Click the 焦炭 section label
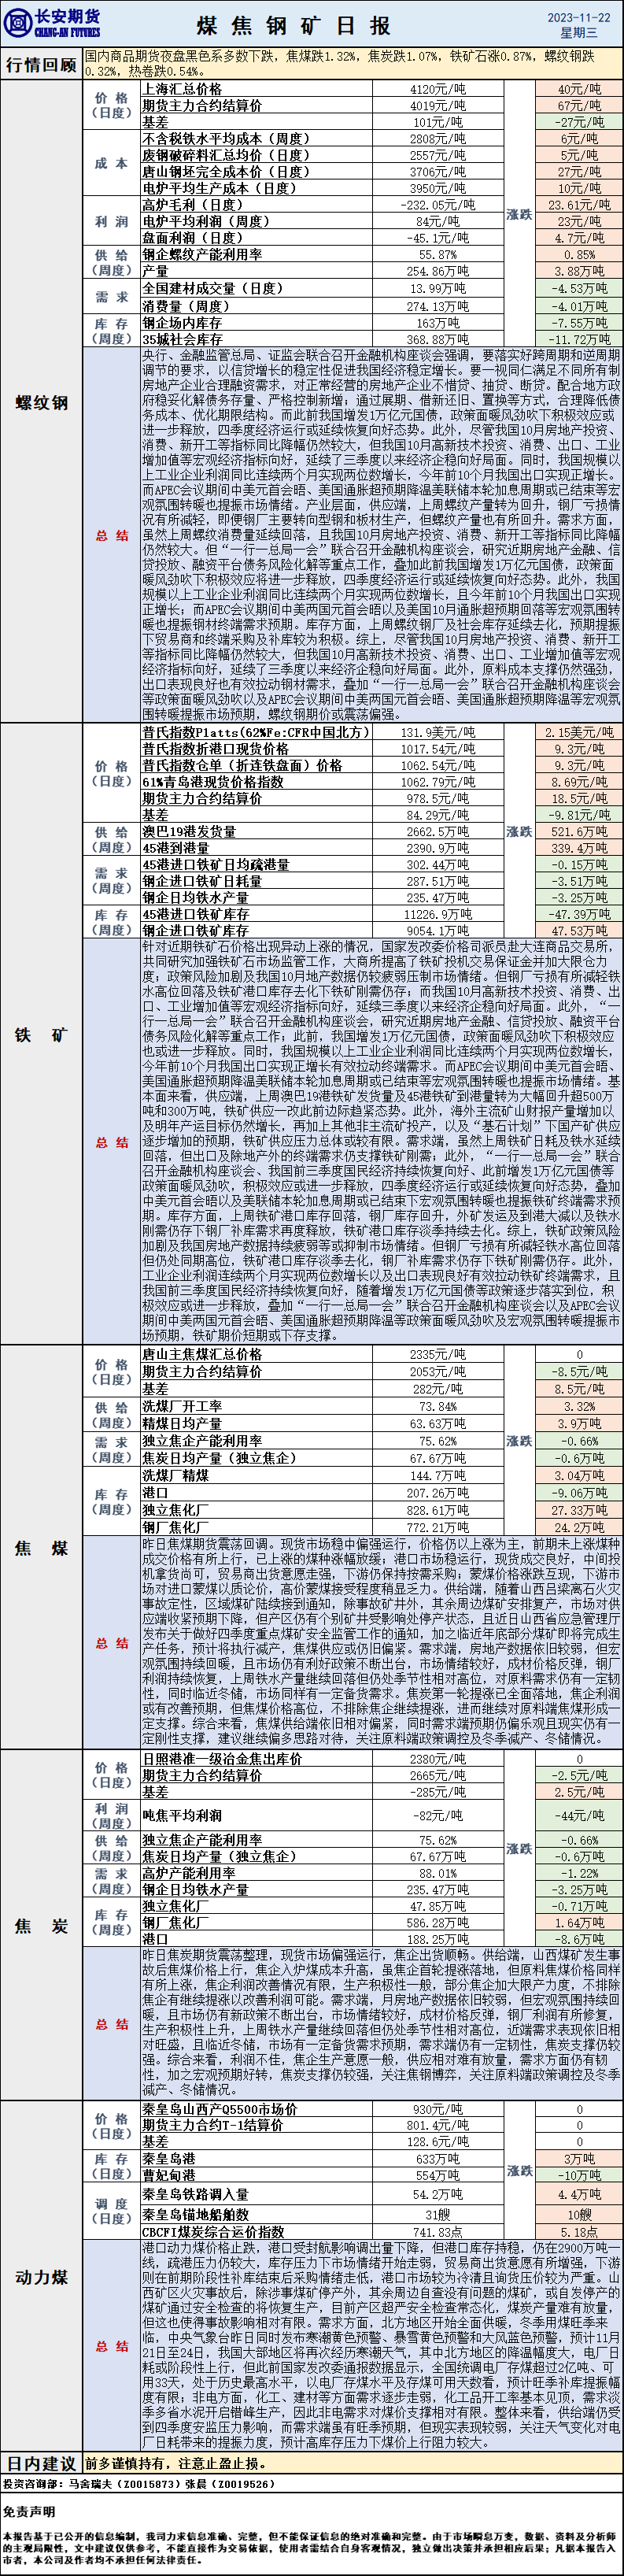624x2576 pixels. 41,1925
